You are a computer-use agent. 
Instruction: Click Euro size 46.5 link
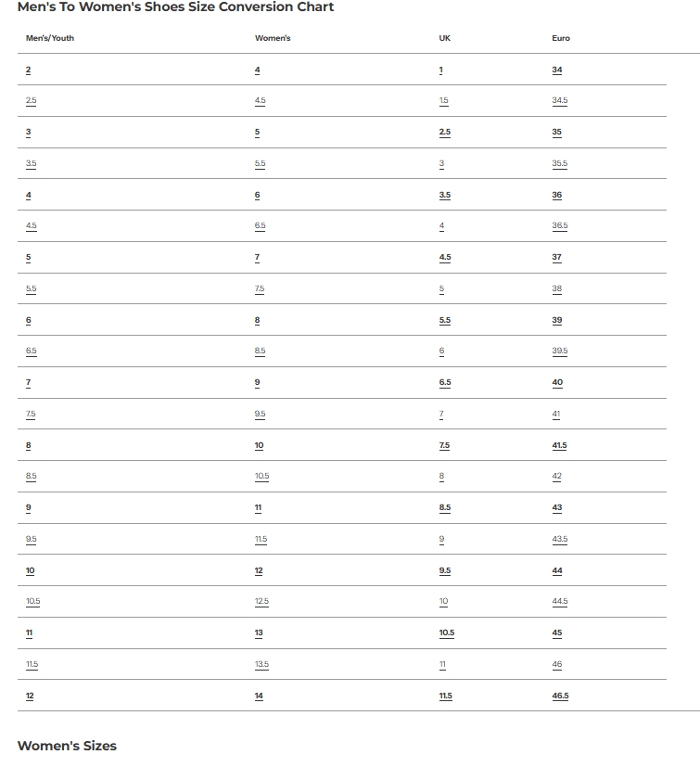(560, 696)
